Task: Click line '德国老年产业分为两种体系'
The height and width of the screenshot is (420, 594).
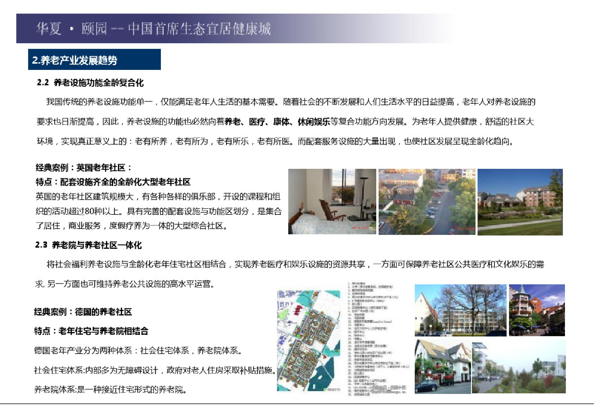Action: click(x=138, y=351)
